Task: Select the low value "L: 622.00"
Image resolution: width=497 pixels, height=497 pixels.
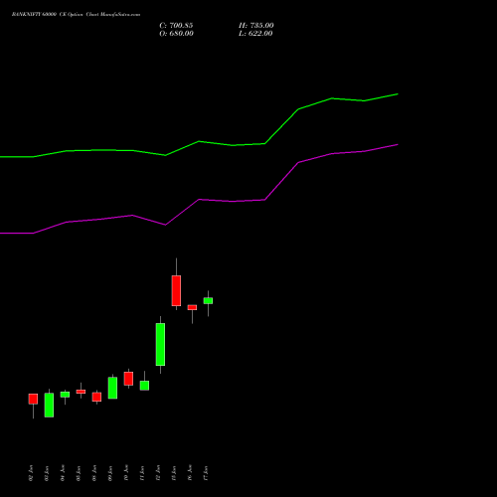Action: point(255,34)
